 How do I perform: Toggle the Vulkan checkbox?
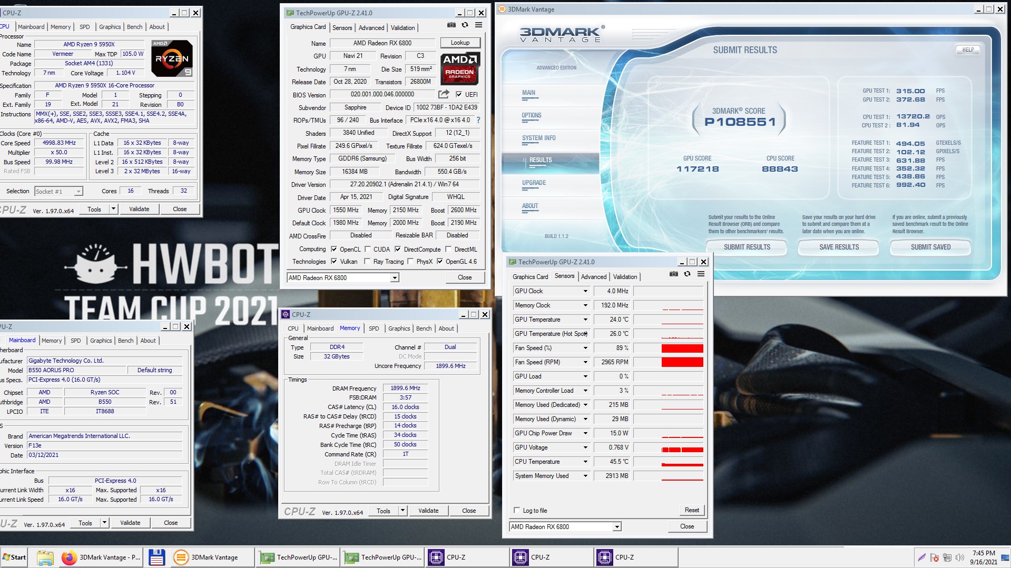tap(333, 261)
